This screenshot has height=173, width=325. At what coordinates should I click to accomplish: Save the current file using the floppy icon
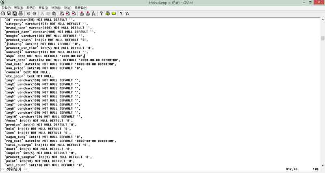(9, 13)
